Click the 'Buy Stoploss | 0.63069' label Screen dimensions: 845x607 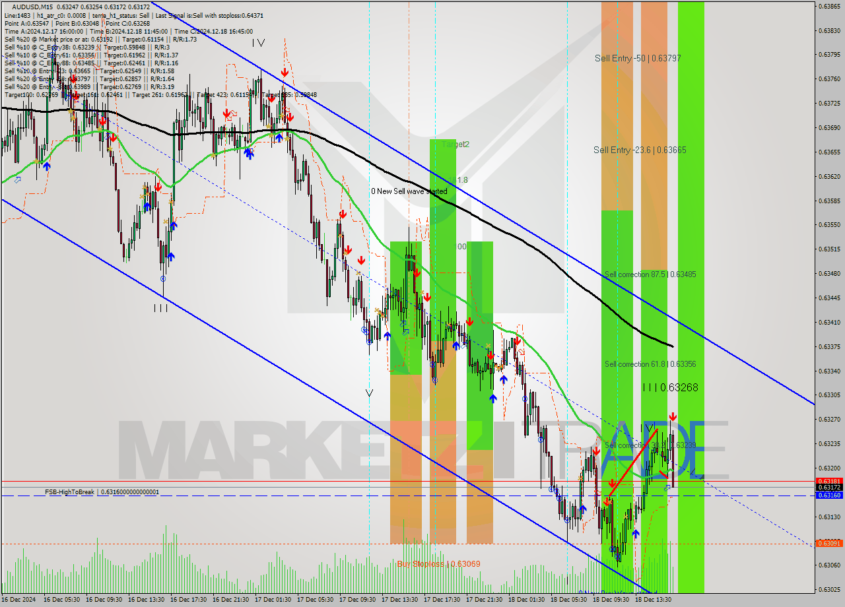438,563
